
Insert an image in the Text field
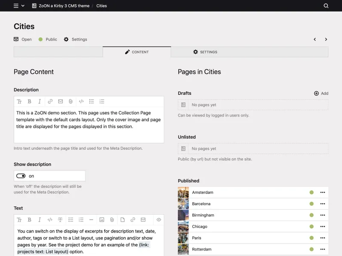point(102,219)
